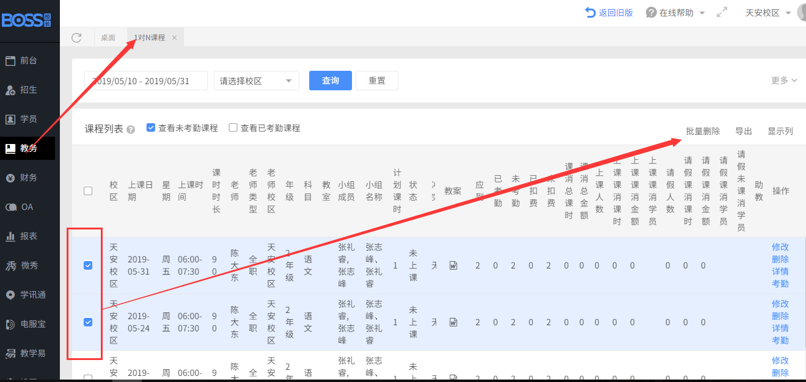Click 删除 for the 2019-05-31 course

coord(780,259)
